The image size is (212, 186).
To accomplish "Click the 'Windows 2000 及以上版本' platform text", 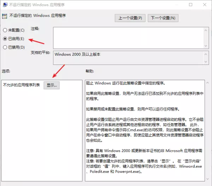I will click(77, 54).
